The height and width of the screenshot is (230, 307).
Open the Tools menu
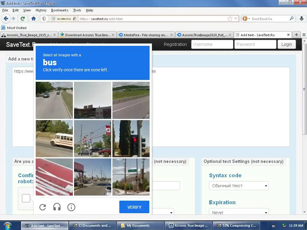pyautogui.click(x=77, y=10)
